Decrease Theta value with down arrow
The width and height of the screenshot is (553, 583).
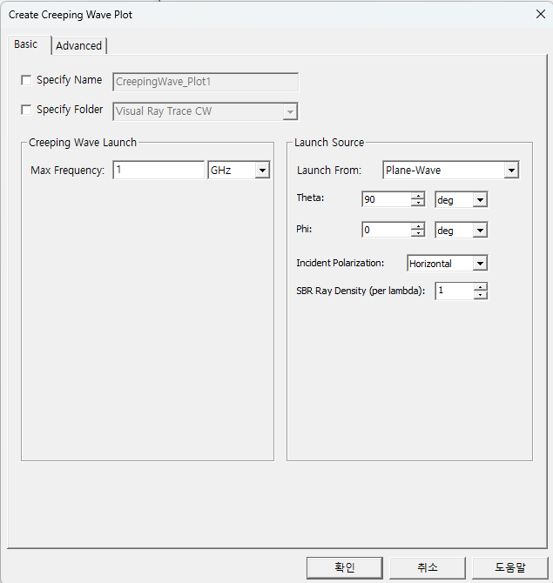(x=418, y=204)
